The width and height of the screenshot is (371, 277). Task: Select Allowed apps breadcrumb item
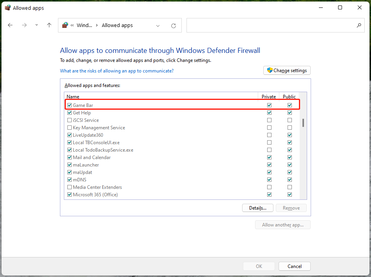117,25
